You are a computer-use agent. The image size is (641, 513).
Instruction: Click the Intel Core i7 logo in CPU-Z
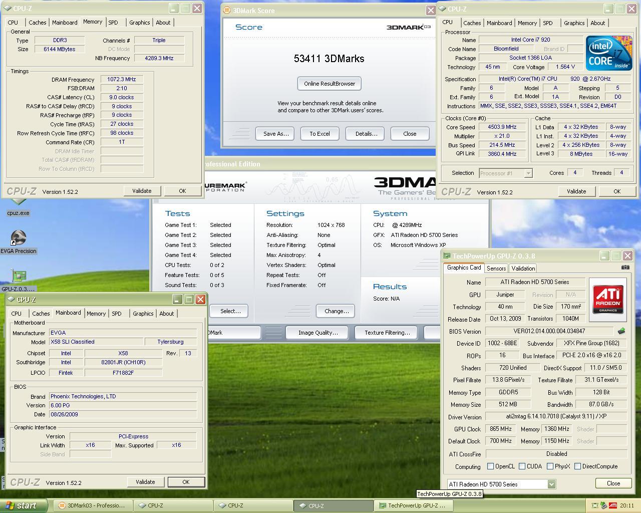point(608,53)
